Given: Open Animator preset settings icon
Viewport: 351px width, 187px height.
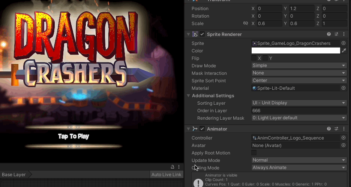Looking at the screenshot, I should pyautogui.click(x=336, y=129).
